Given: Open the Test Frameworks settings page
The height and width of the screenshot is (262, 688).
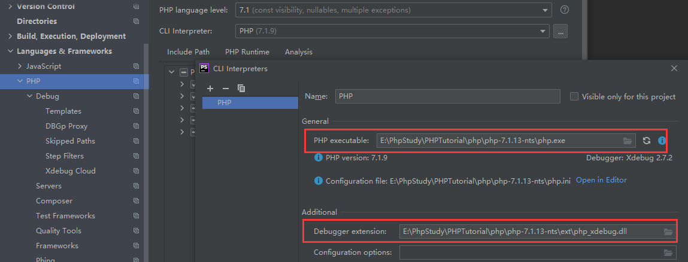Looking at the screenshot, I should [x=65, y=215].
